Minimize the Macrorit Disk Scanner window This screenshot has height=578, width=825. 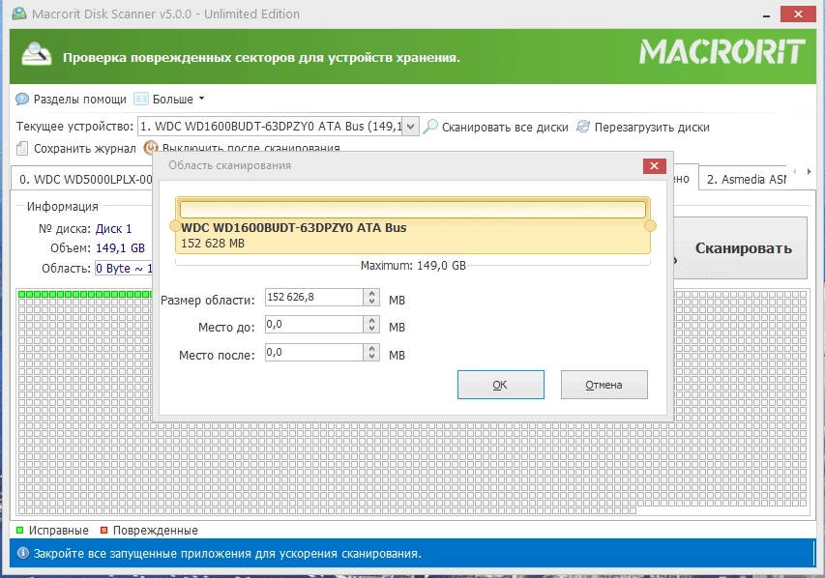pos(767,14)
